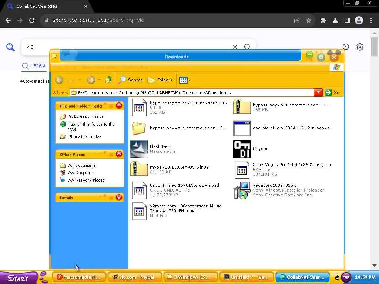This screenshot has width=379, height=284.
Task: Switch to Macromedia Flash taskbar button
Action: tap(79, 277)
